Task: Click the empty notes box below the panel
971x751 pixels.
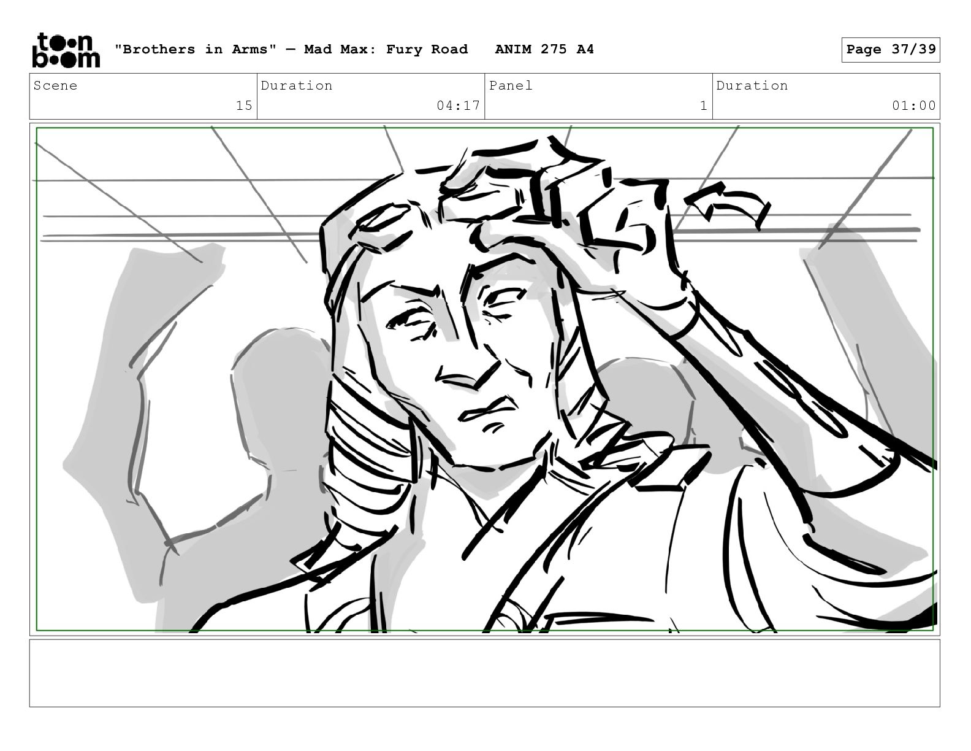Action: click(485, 673)
